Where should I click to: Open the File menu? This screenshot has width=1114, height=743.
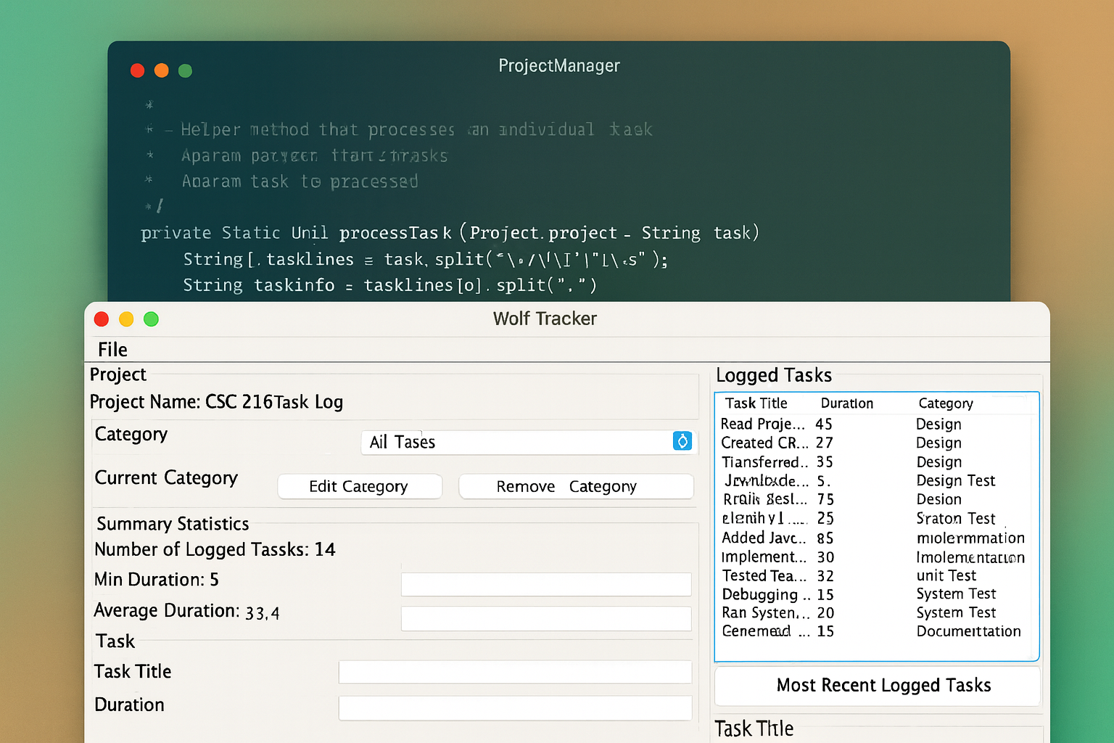(112, 350)
